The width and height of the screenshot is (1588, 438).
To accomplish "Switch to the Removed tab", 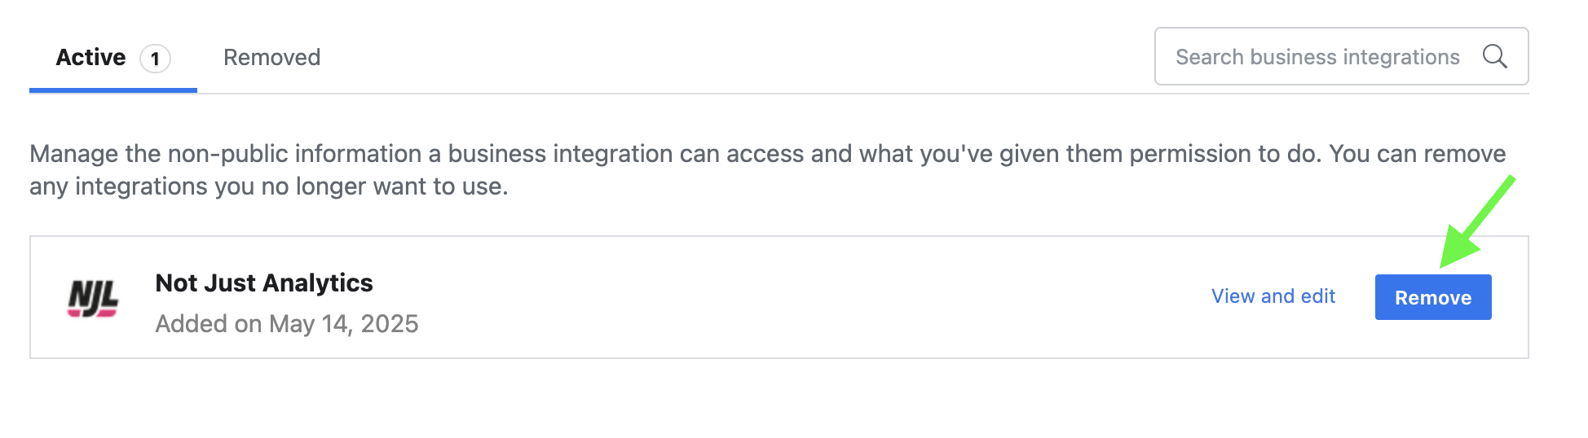I will point(271,57).
